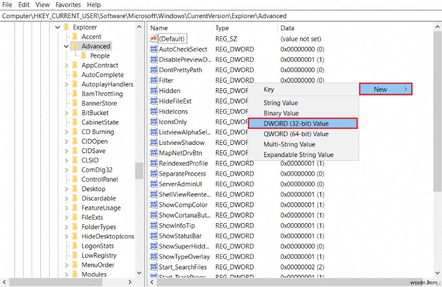Click the New context menu item
This screenshot has width=442, height=287.
pos(386,89)
